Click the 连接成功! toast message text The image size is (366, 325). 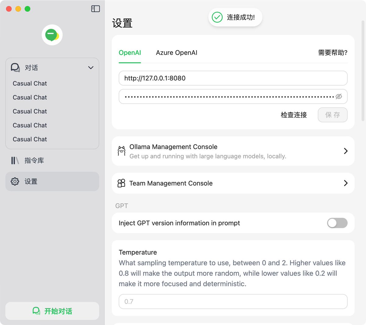click(241, 17)
